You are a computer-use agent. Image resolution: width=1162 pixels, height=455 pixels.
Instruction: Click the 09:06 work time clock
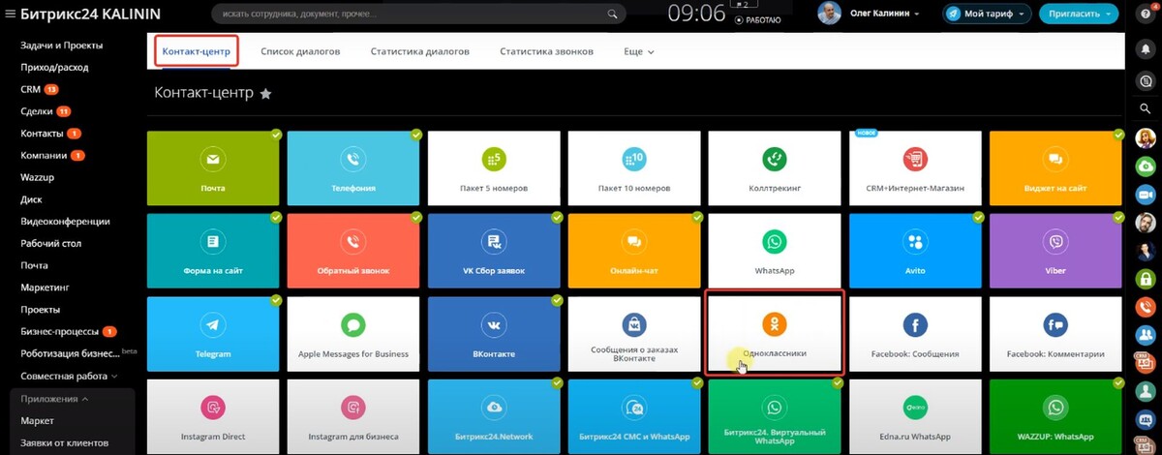(x=697, y=14)
